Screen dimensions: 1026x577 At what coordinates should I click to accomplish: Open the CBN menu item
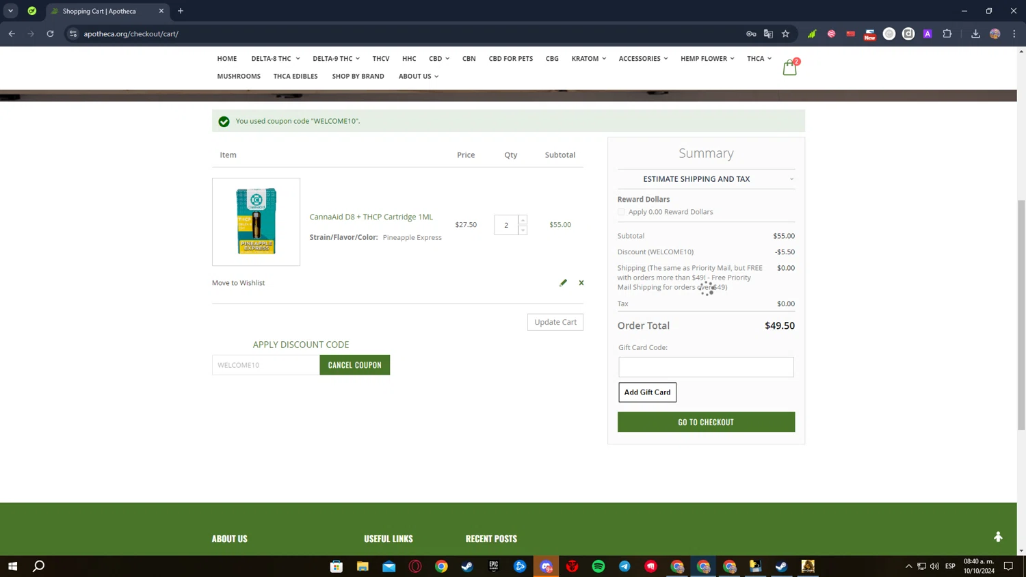coord(469,59)
